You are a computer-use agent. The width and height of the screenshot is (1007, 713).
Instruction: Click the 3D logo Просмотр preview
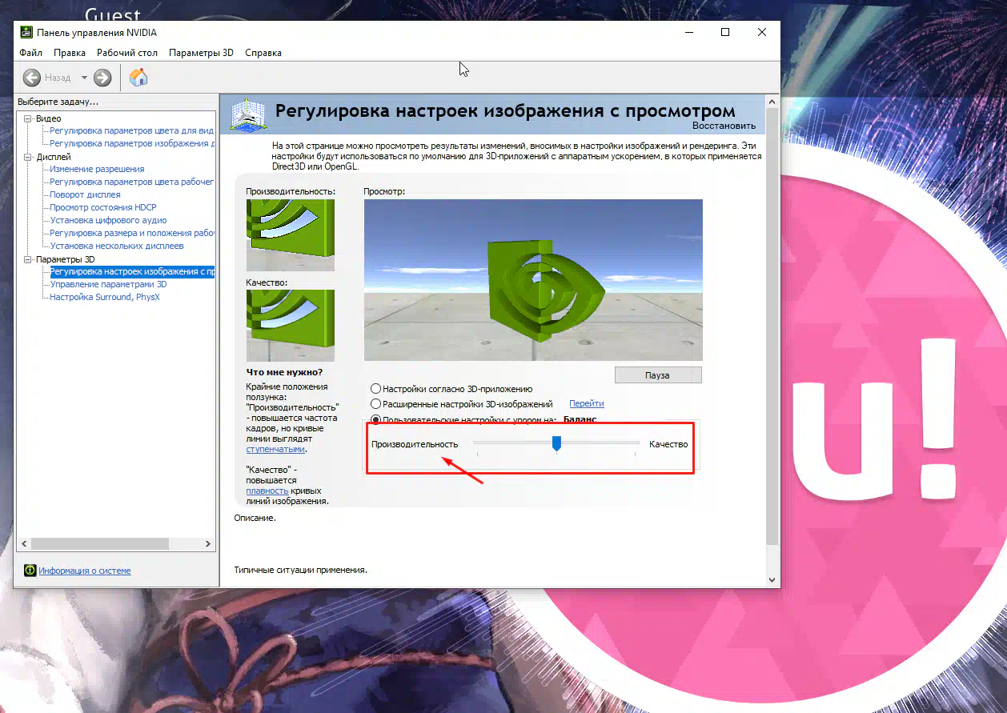click(x=532, y=279)
